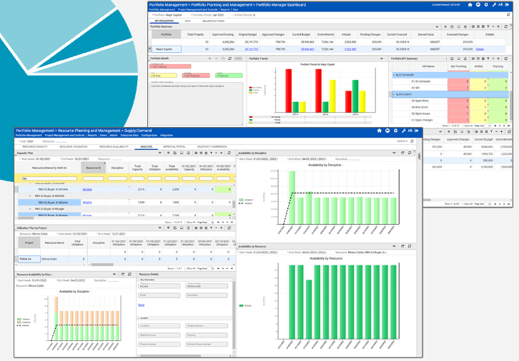Viewport: 519px width, 361px height.
Task: Toggle visibility eye of Utilization Plan by Project
Action: [160, 228]
